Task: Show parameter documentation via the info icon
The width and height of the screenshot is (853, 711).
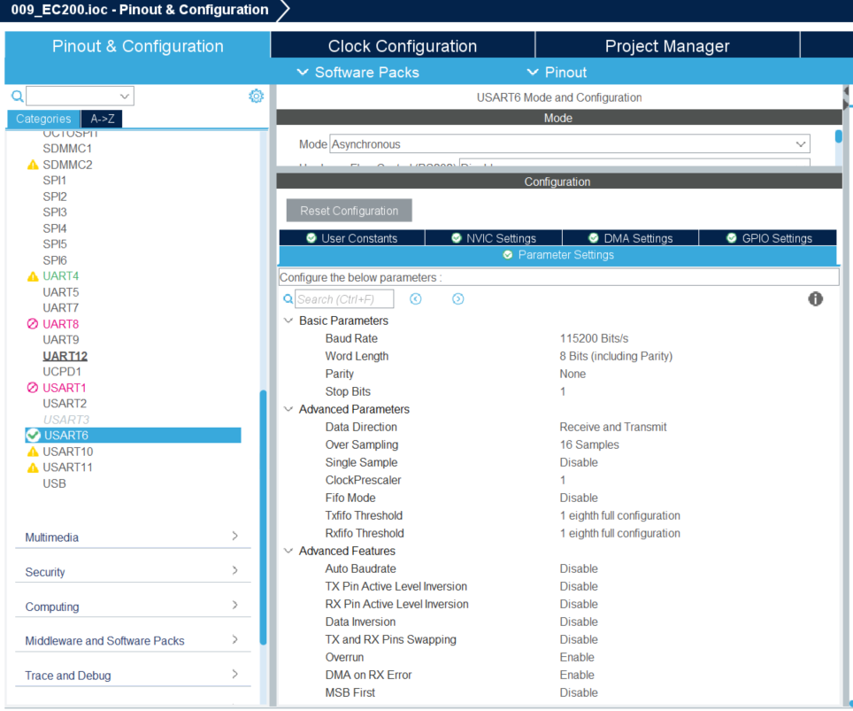Action: [814, 299]
